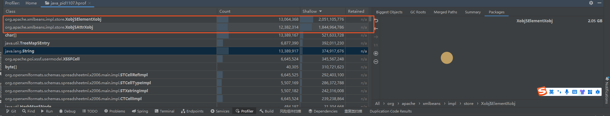Select the Xobj$AttrXobj class row
This screenshot has height=116, width=610.
(186, 27)
